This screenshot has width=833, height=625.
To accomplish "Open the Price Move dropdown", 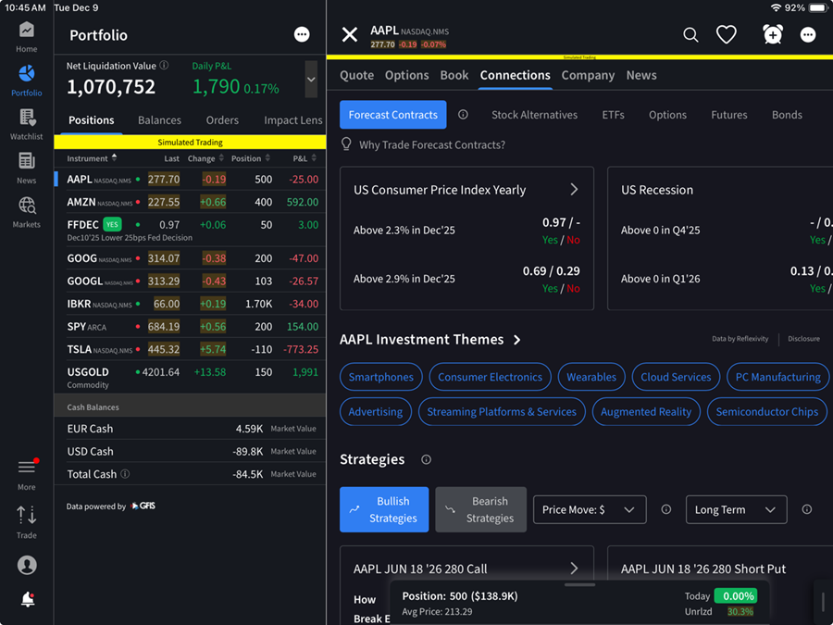I will pos(589,509).
